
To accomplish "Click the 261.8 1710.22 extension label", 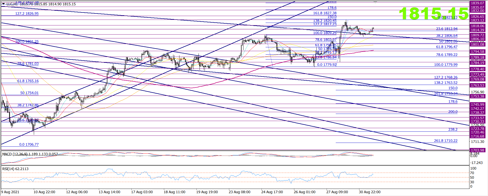I will [446, 141].
